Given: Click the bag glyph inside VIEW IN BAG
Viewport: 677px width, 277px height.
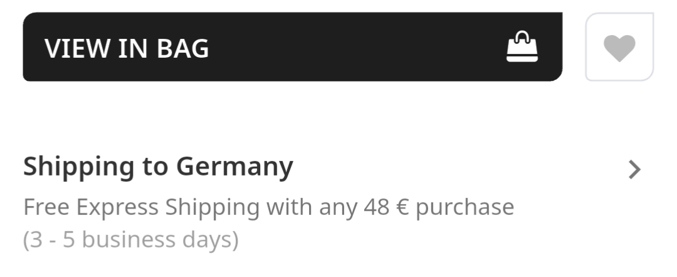Looking at the screenshot, I should click(x=522, y=48).
